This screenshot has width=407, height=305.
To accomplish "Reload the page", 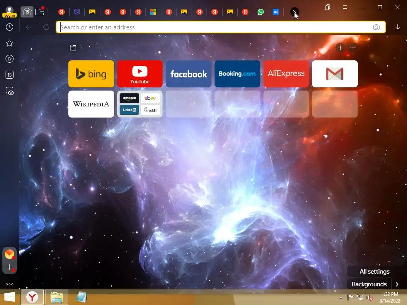I will pos(46,27).
